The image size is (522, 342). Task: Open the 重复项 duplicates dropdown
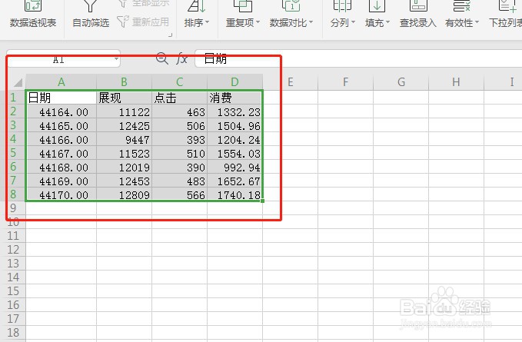pos(243,15)
